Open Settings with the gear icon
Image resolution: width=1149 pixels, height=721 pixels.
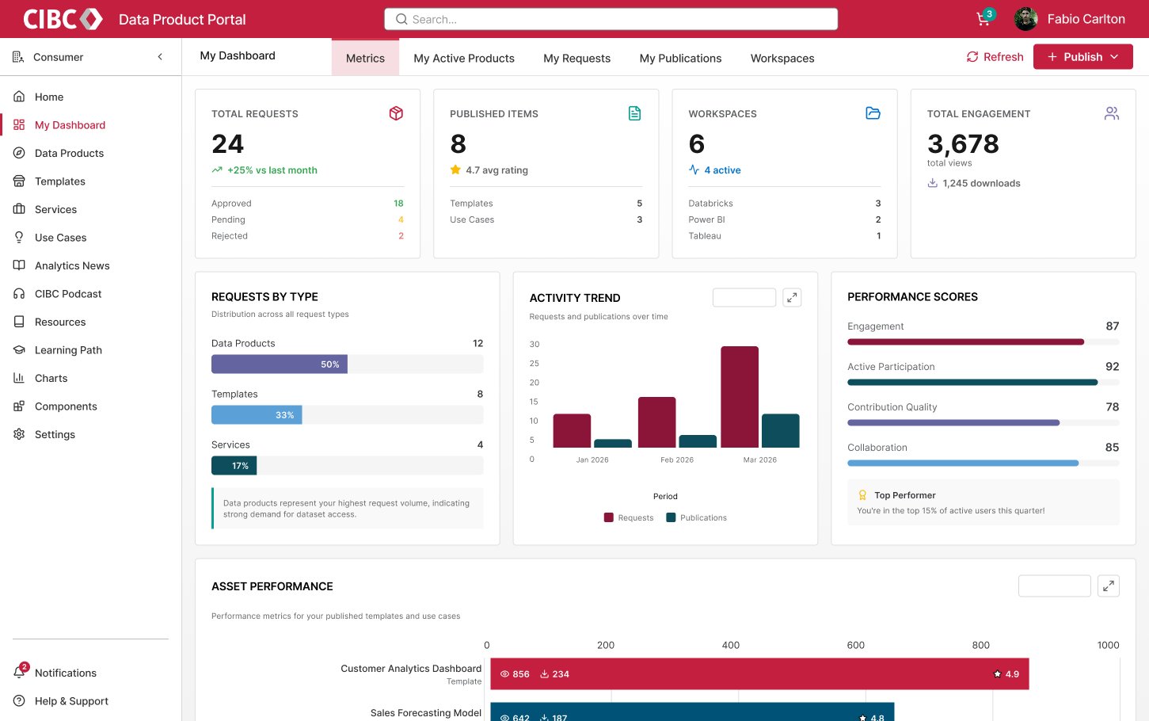[x=19, y=434]
